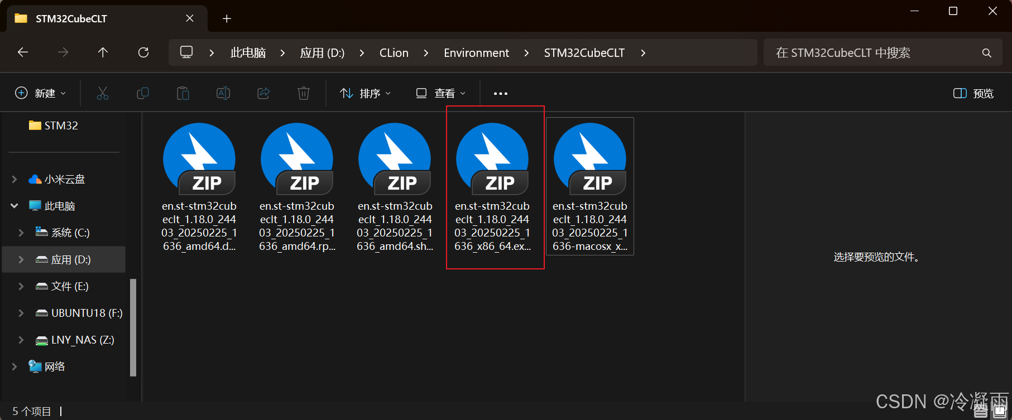Viewport: 1012px width, 420px height.
Task: Click the Paste clipboard icon
Action: click(183, 93)
